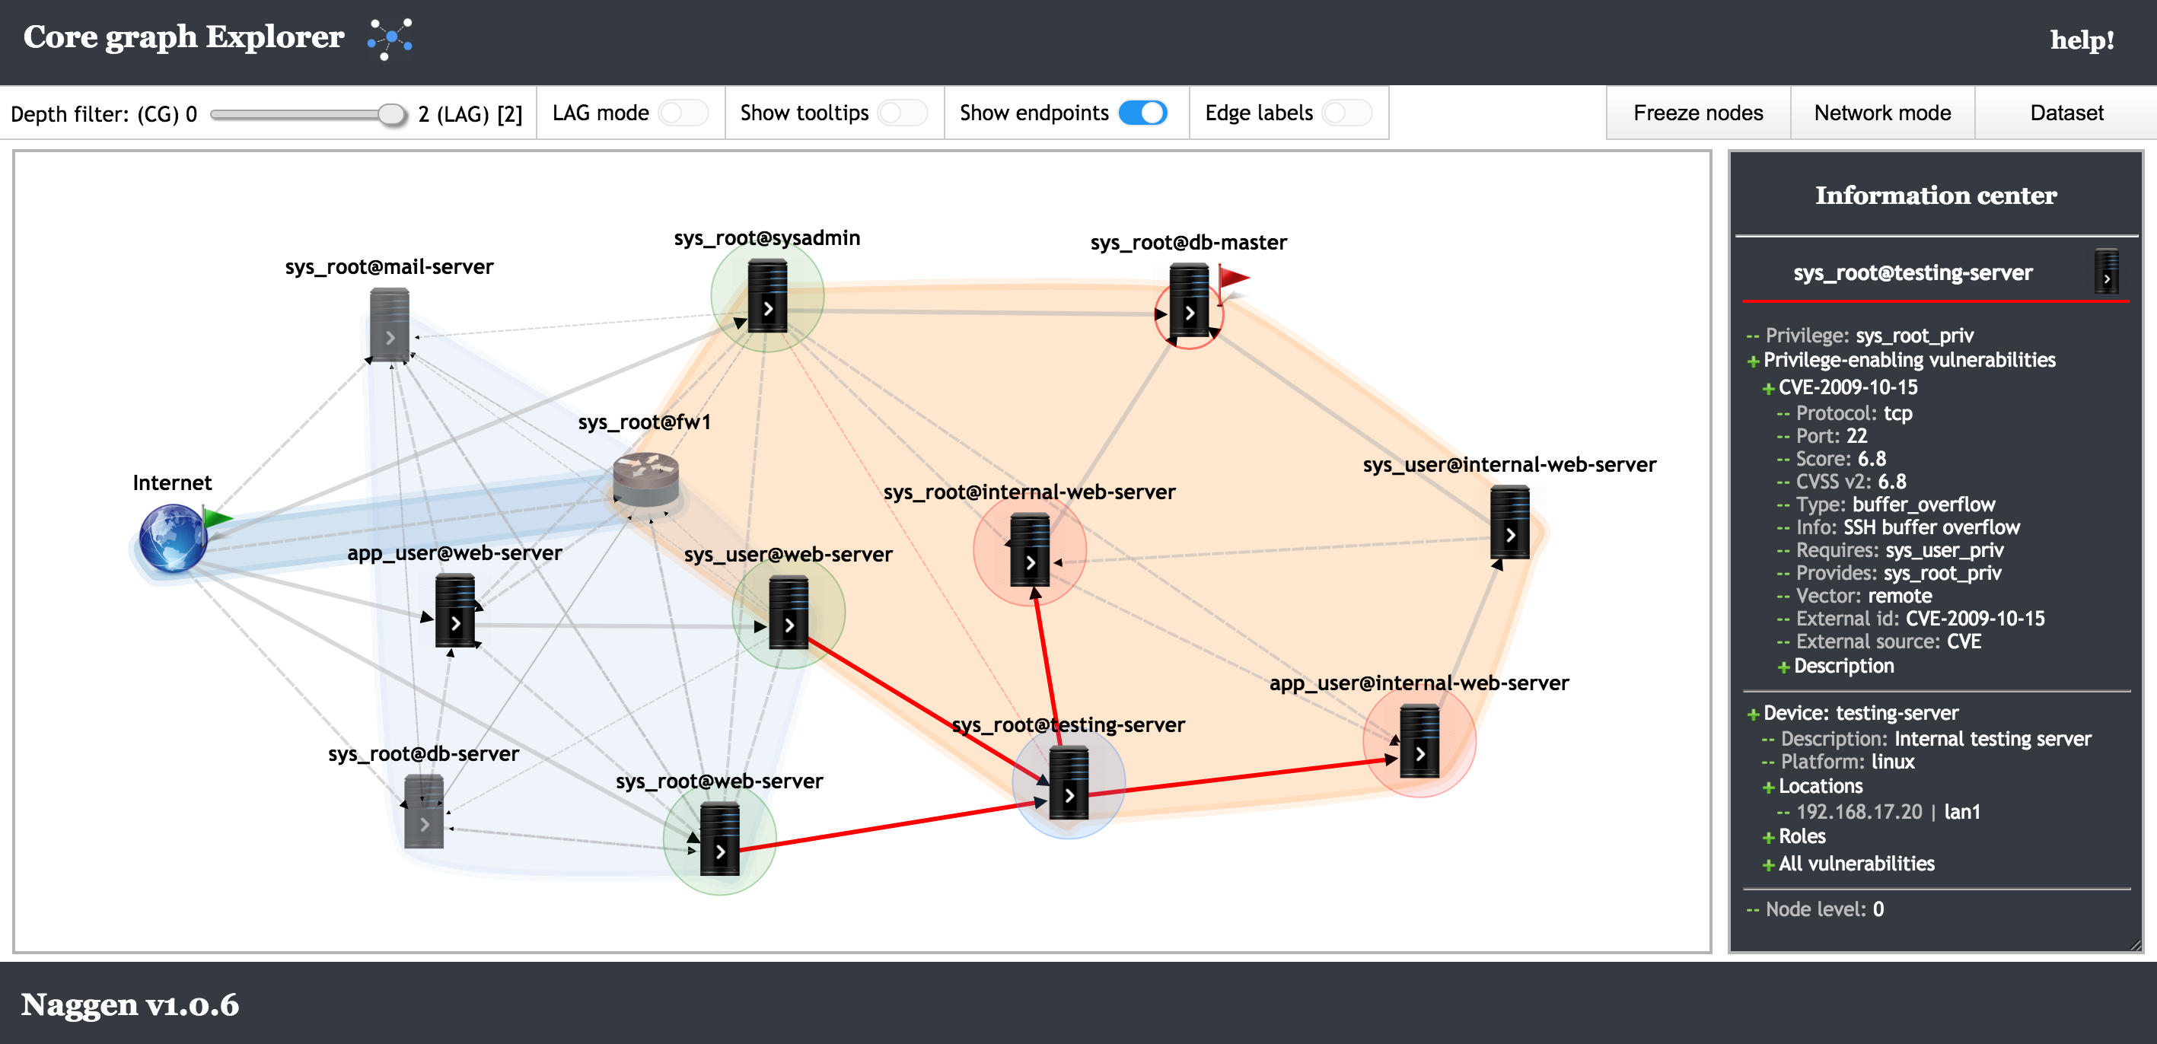Screen dimensions: 2157x1044
Task: Select the sys_root@mail-server greyed server icon
Action: [x=390, y=326]
